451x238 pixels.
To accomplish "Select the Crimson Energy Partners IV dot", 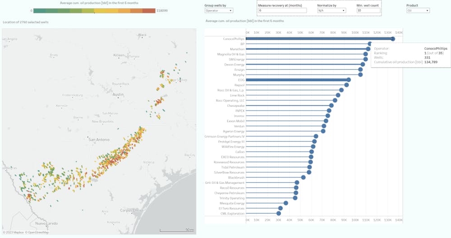I will [x=316, y=136].
